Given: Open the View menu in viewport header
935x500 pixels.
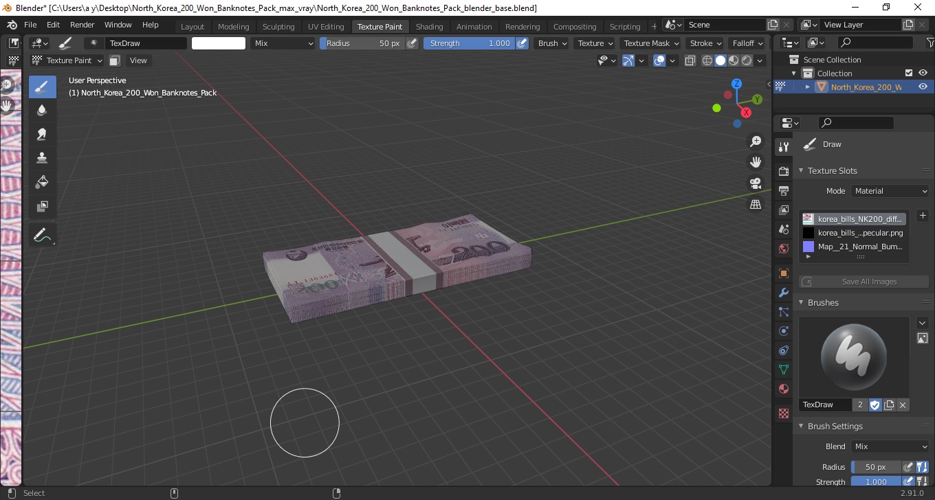Looking at the screenshot, I should click(x=138, y=60).
